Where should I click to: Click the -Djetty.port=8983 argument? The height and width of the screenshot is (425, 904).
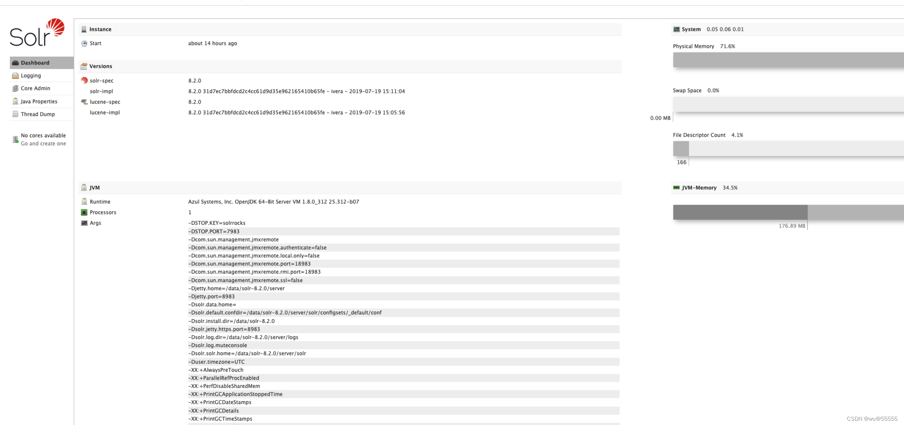(x=403, y=296)
